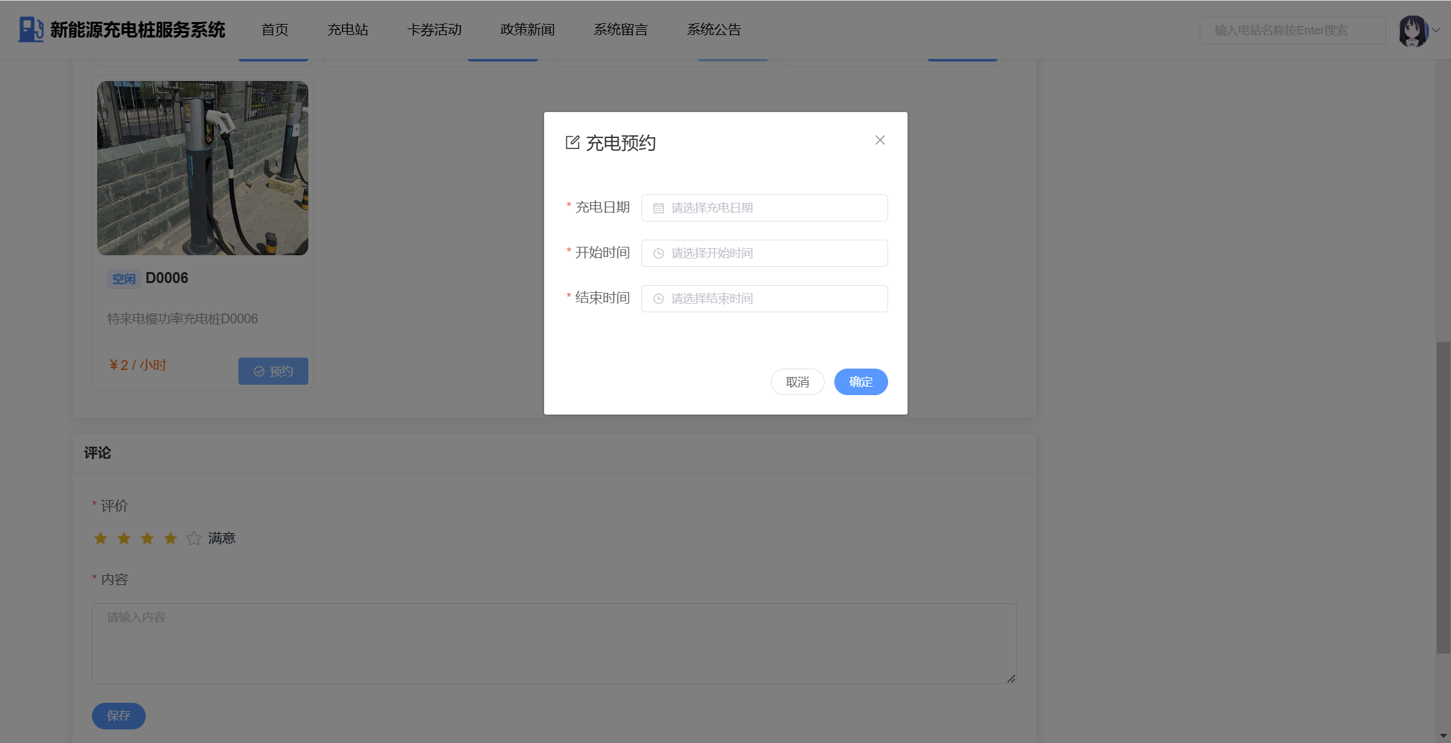Click the user avatar picture
The image size is (1451, 743).
(x=1413, y=30)
